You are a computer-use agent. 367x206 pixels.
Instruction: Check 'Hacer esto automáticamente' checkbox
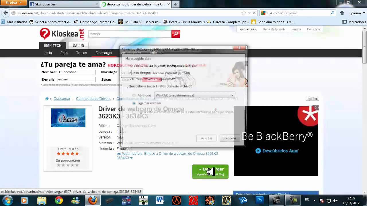pyautogui.click(x=134, y=112)
